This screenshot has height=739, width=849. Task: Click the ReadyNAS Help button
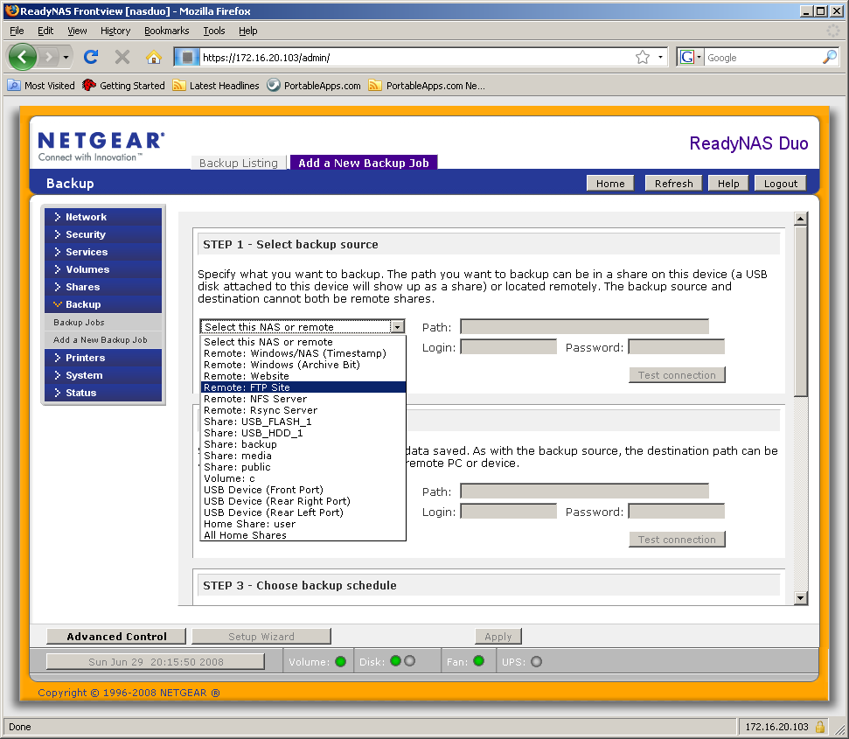728,184
